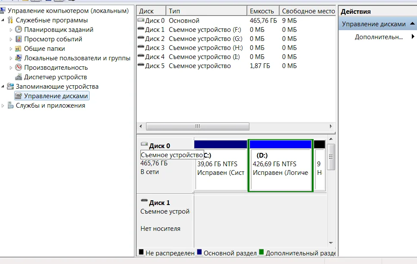Expand the Общие папки node
417x264 pixels.
click(11, 49)
